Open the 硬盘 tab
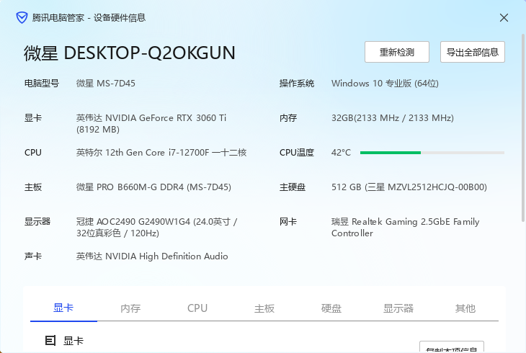Image resolution: width=526 pixels, height=353 pixels. pyautogui.click(x=331, y=308)
